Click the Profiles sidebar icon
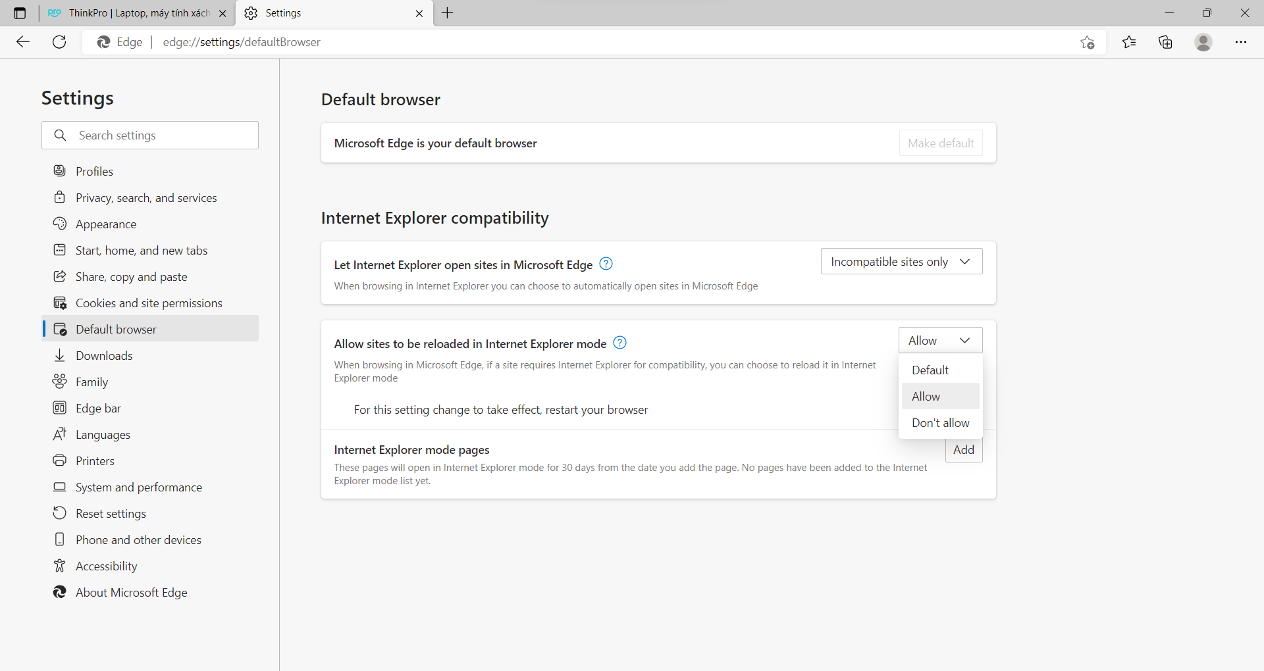Viewport: 1264px width, 671px height. (59, 171)
